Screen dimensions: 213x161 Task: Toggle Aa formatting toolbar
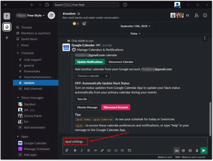click(x=177, y=150)
